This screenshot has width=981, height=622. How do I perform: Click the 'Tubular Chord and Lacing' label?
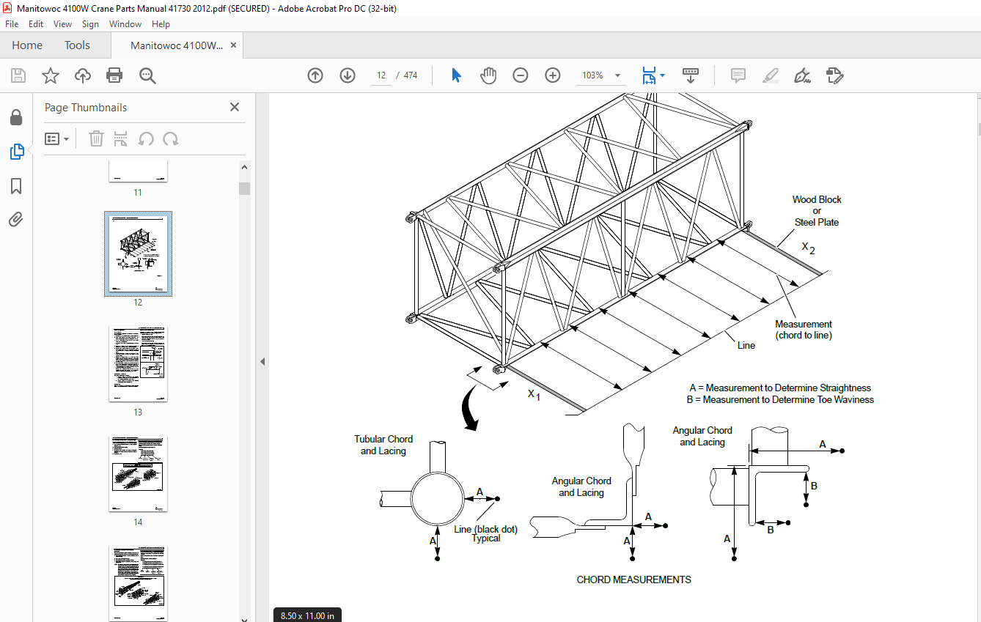(x=383, y=445)
